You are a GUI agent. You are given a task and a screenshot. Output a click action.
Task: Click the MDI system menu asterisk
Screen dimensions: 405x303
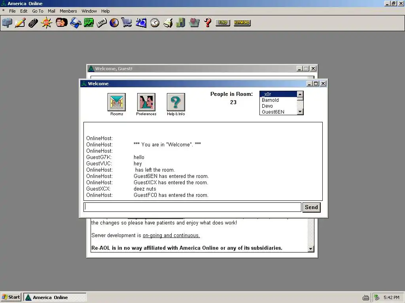(3, 11)
